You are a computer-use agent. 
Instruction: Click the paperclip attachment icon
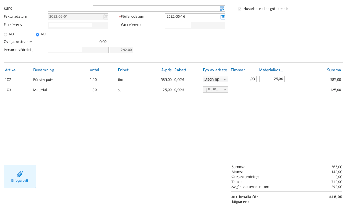pyautogui.click(x=20, y=174)
